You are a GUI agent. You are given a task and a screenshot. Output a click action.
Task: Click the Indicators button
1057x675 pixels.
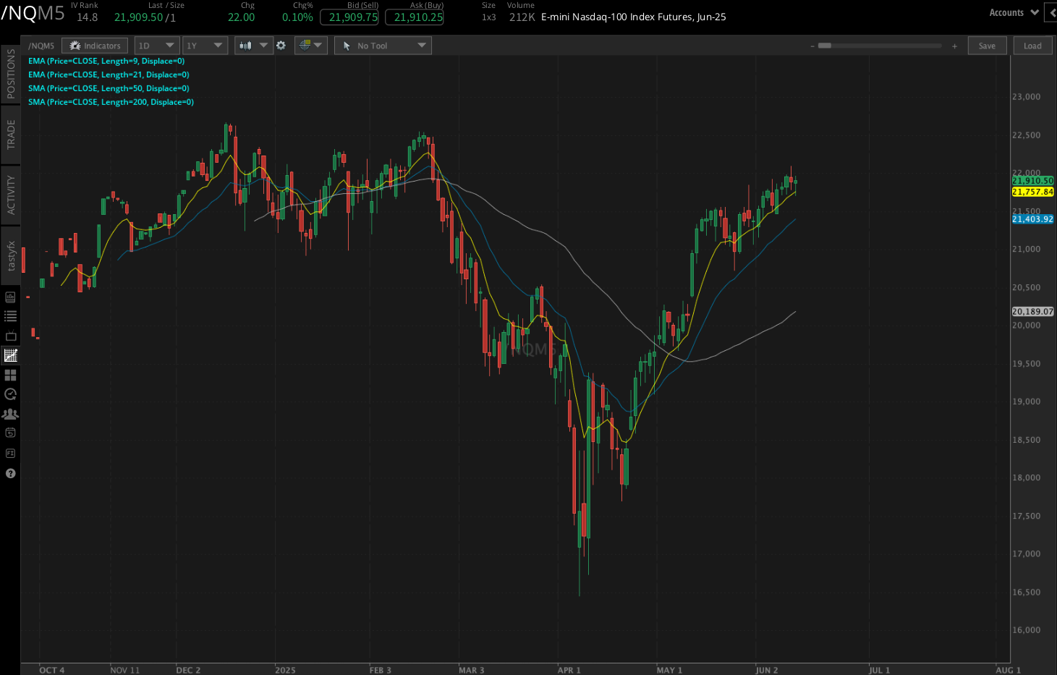[x=94, y=45]
